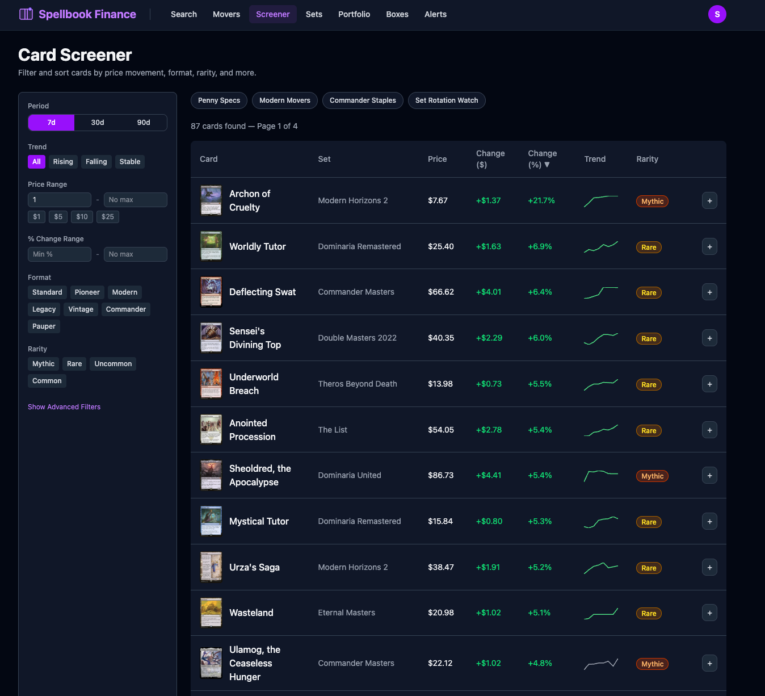Change sort order on the Change (%) column
765x696 pixels.
coord(542,159)
